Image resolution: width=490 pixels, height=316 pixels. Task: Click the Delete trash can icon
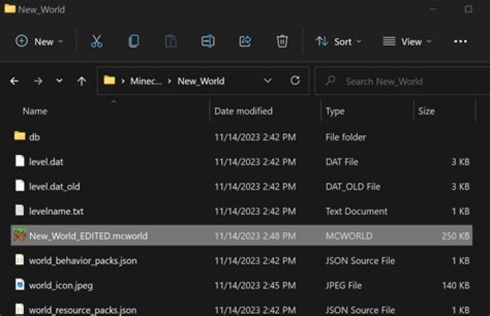(282, 41)
